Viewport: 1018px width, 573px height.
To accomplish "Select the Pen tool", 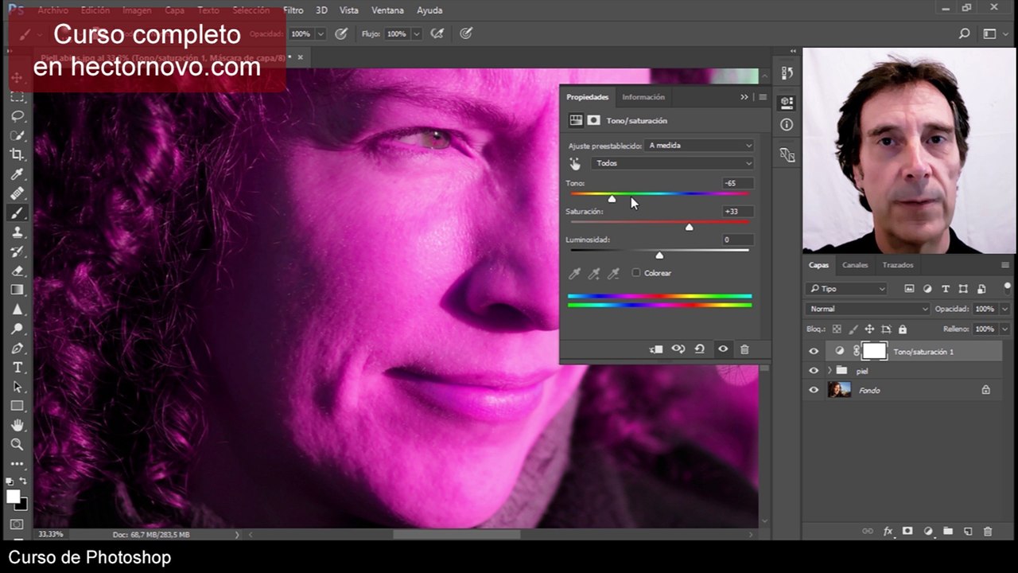I will click(17, 349).
